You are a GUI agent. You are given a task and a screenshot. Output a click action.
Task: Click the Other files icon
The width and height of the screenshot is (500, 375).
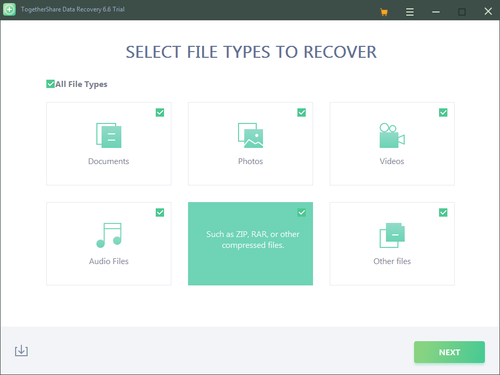(392, 235)
